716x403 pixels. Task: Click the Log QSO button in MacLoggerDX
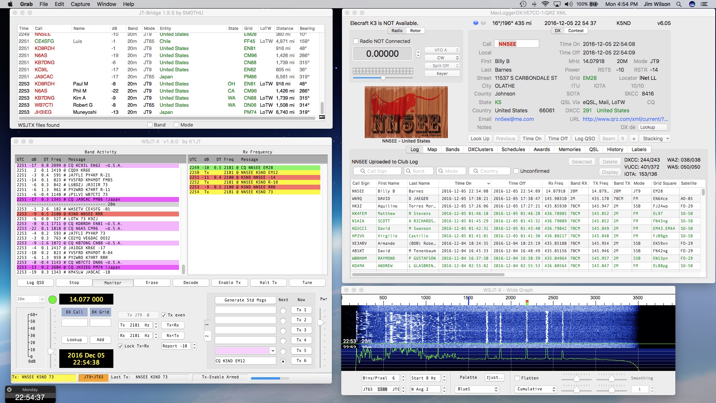pyautogui.click(x=585, y=138)
